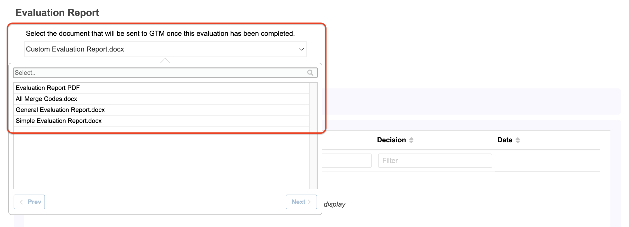This screenshot has width=629, height=227.
Task: Click the right chevron on Next button
Action: click(309, 202)
